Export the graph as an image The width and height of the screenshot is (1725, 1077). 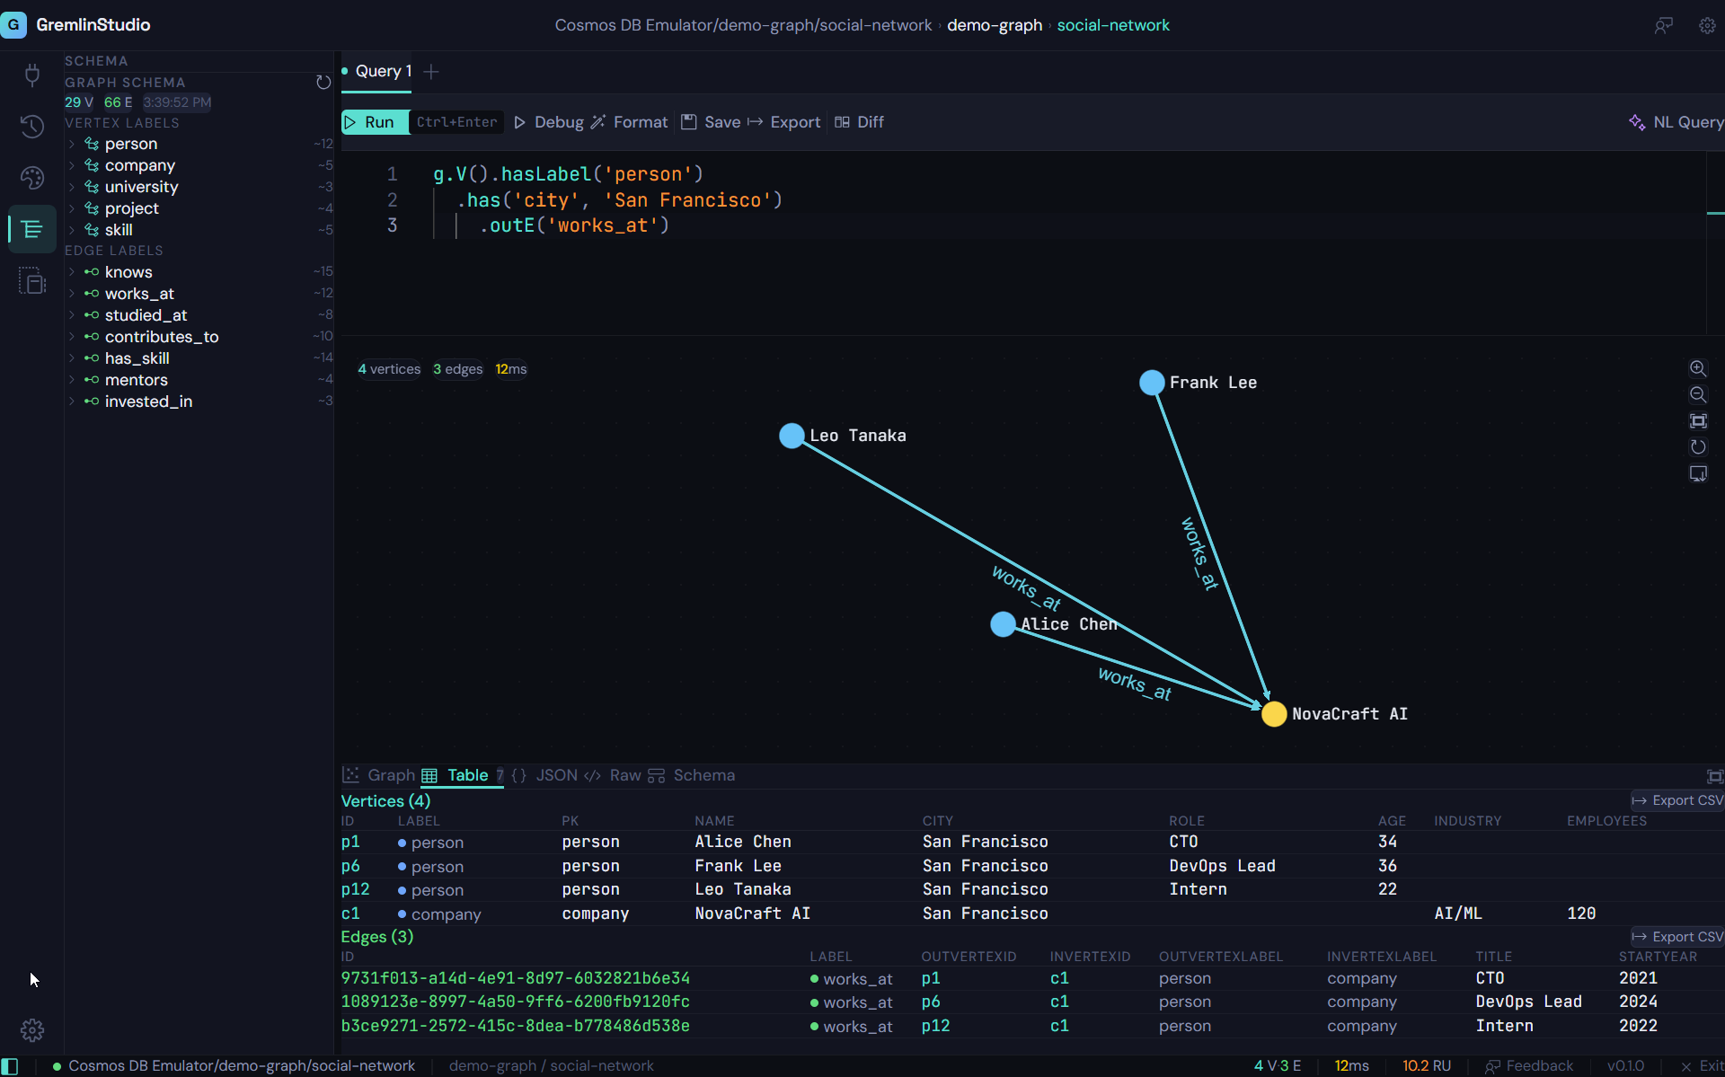(x=1699, y=473)
